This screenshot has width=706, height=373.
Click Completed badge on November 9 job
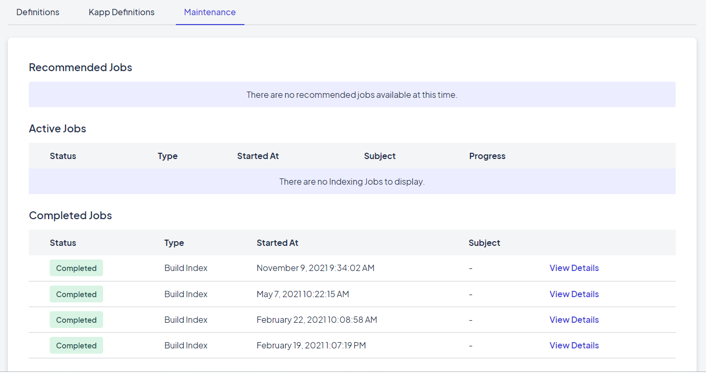point(76,268)
